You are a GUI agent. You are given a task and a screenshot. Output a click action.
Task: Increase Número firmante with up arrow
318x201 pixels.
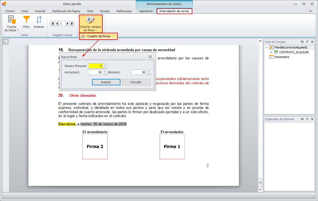(105, 65)
